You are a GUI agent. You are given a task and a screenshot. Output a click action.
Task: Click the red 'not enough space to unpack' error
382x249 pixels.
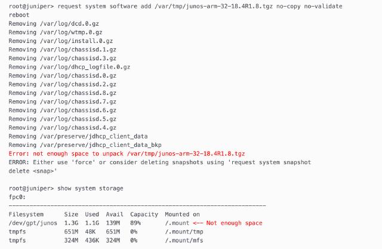pyautogui.click(x=127, y=153)
